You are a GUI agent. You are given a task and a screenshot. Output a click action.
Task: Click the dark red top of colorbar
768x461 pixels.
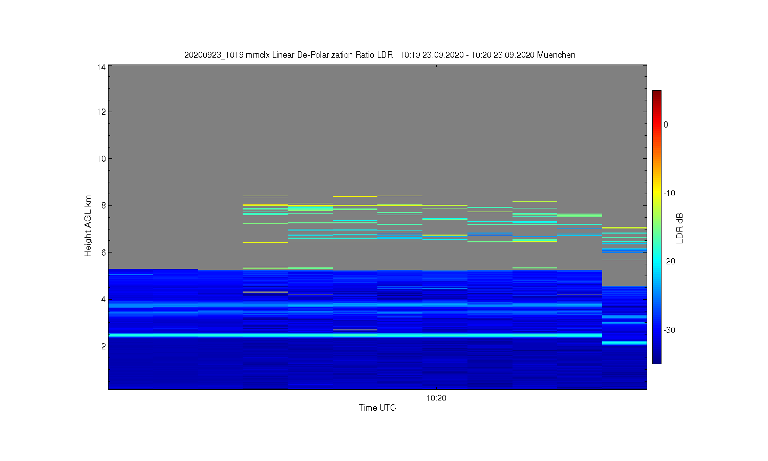pos(656,94)
